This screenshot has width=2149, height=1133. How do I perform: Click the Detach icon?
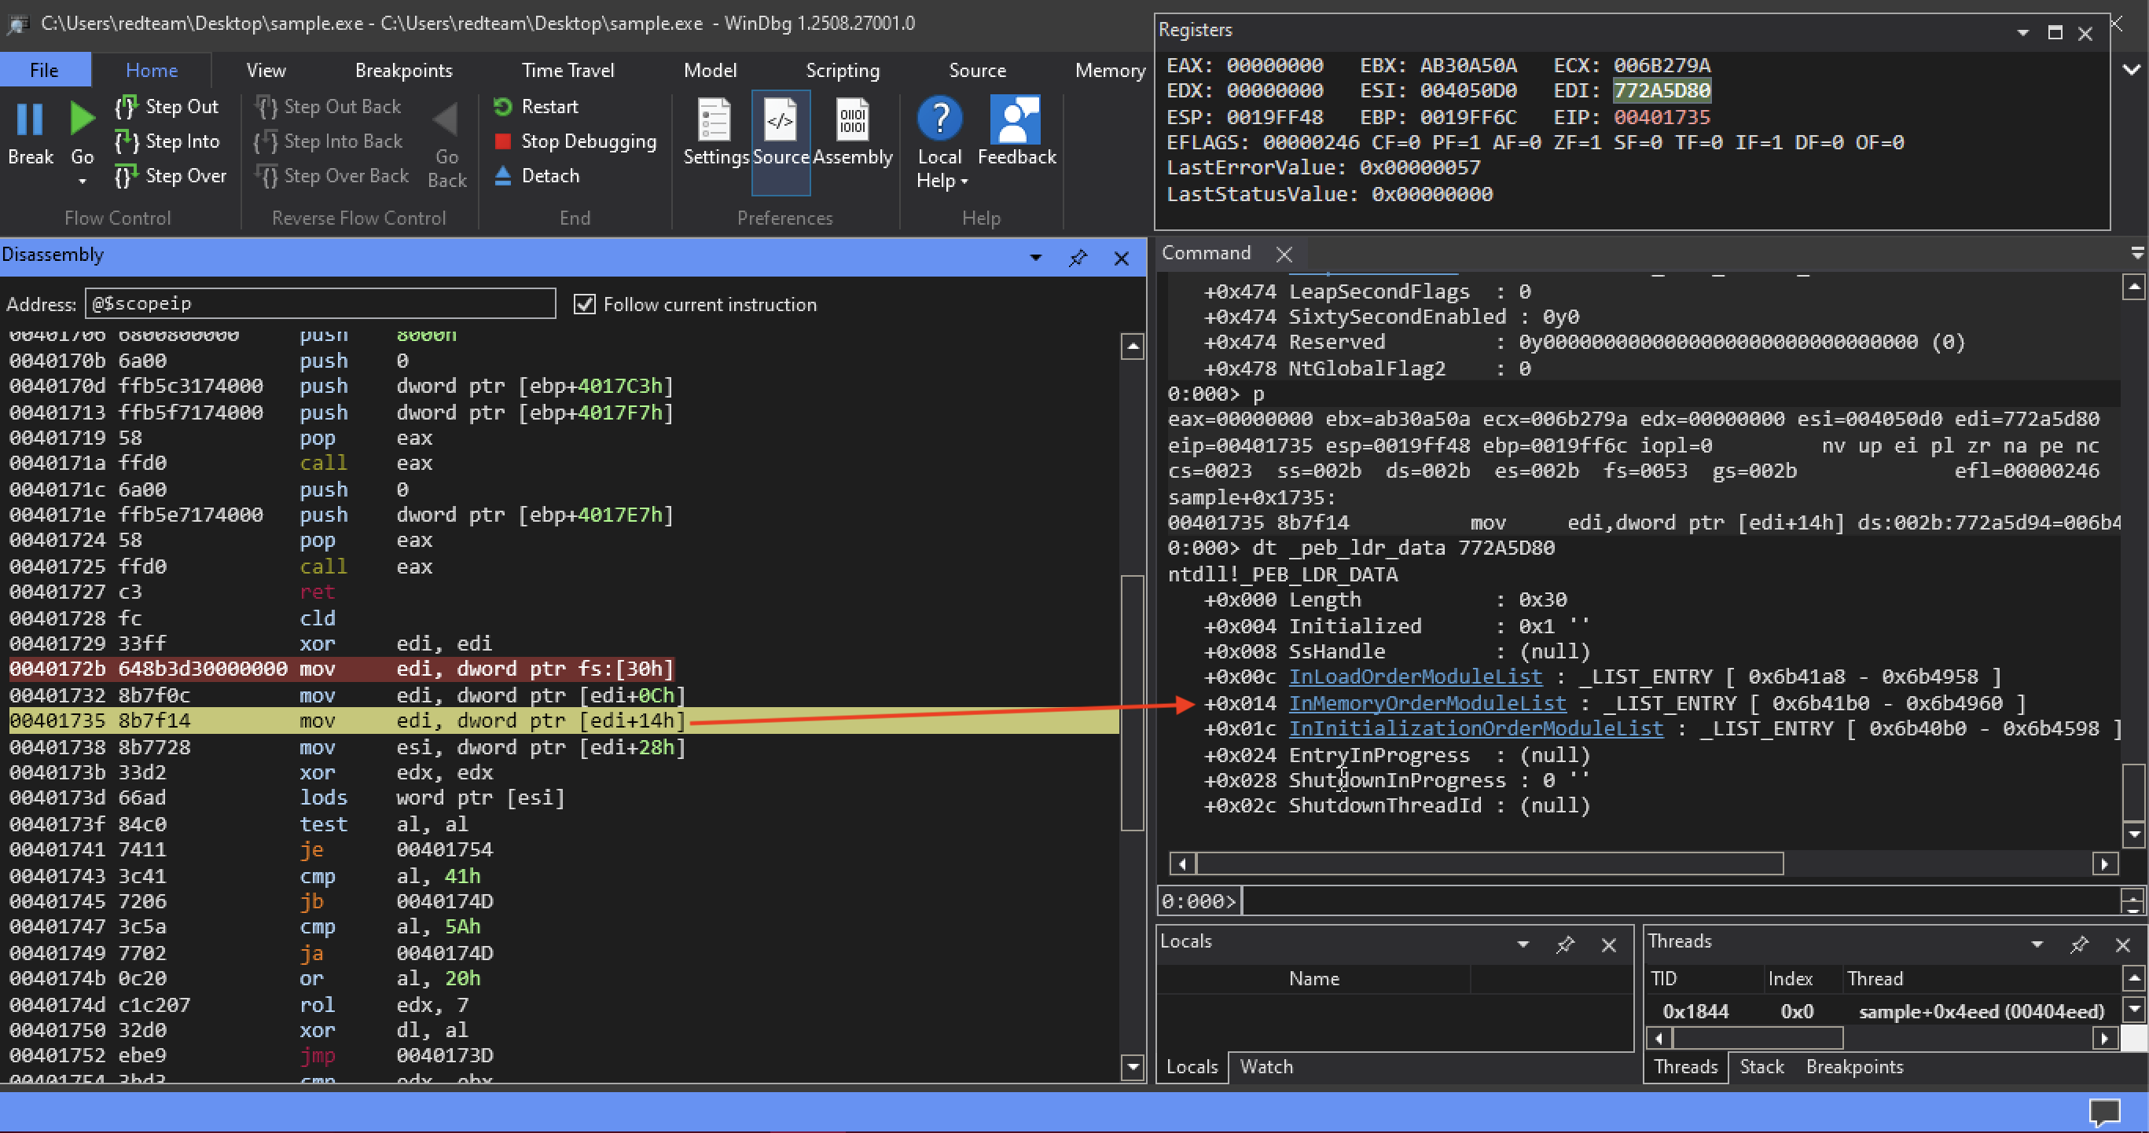pyautogui.click(x=502, y=176)
